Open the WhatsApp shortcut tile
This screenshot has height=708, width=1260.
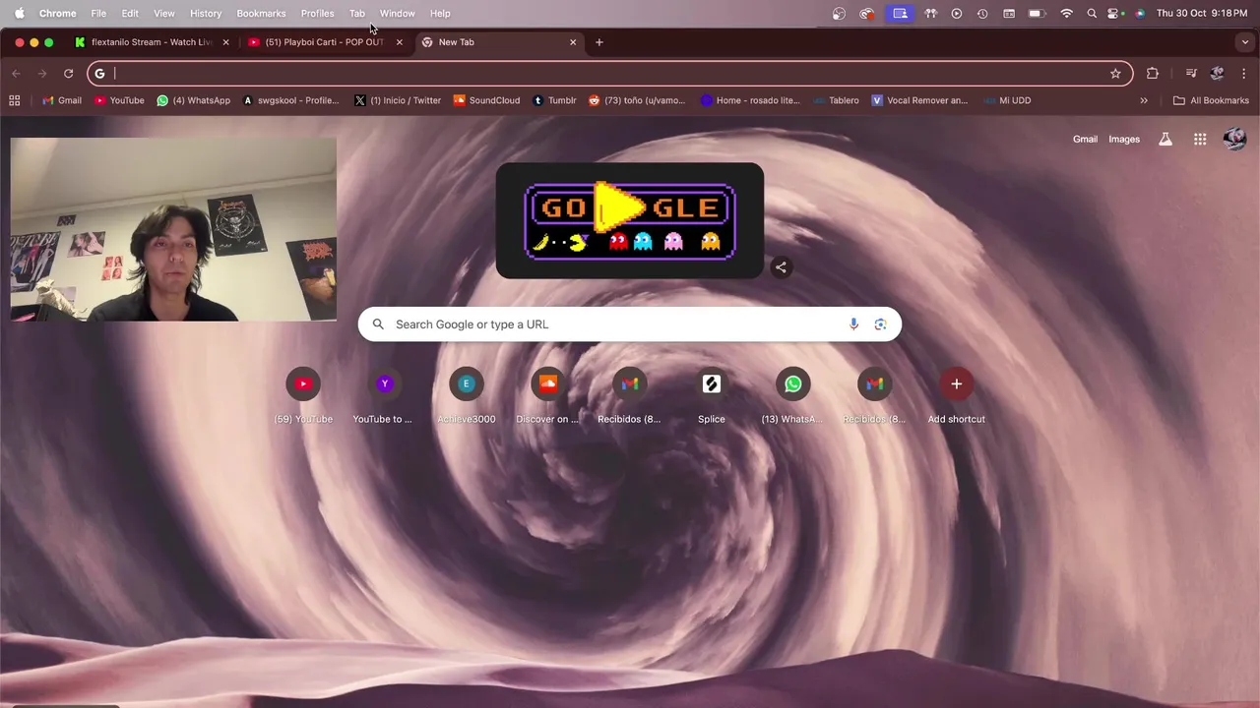click(x=793, y=396)
